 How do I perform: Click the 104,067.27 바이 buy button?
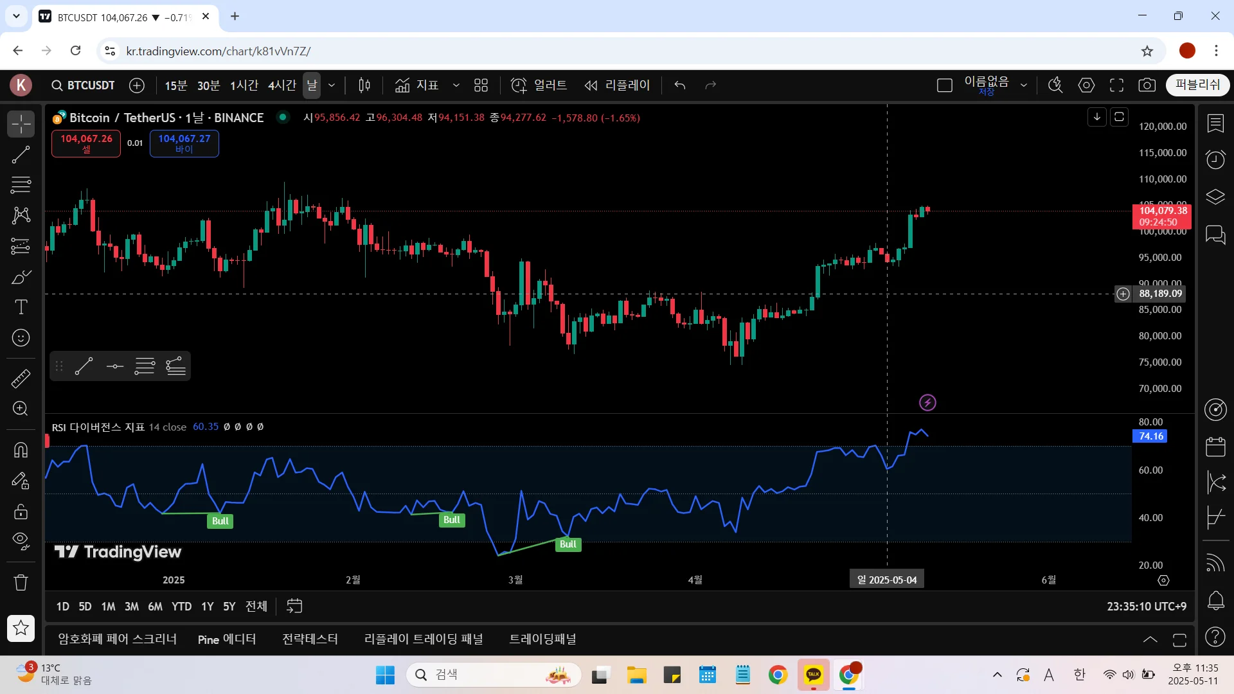[x=184, y=143]
